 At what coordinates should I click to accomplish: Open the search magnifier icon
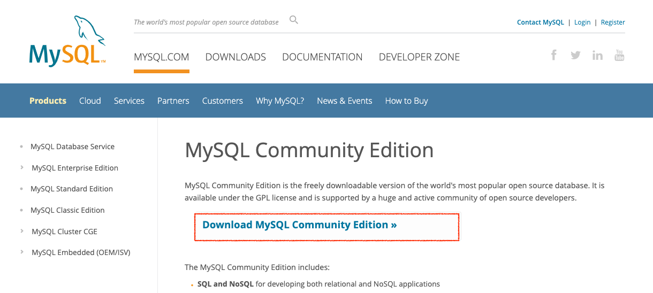pyautogui.click(x=294, y=20)
